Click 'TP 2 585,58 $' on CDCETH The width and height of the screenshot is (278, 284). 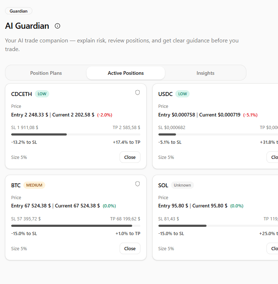tap(126, 128)
